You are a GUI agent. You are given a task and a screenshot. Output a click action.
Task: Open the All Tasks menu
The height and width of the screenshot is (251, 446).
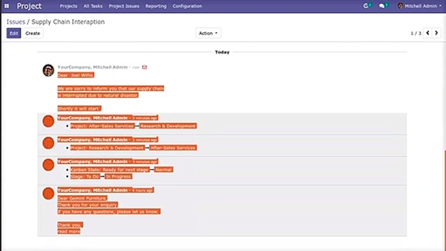pyautogui.click(x=93, y=6)
